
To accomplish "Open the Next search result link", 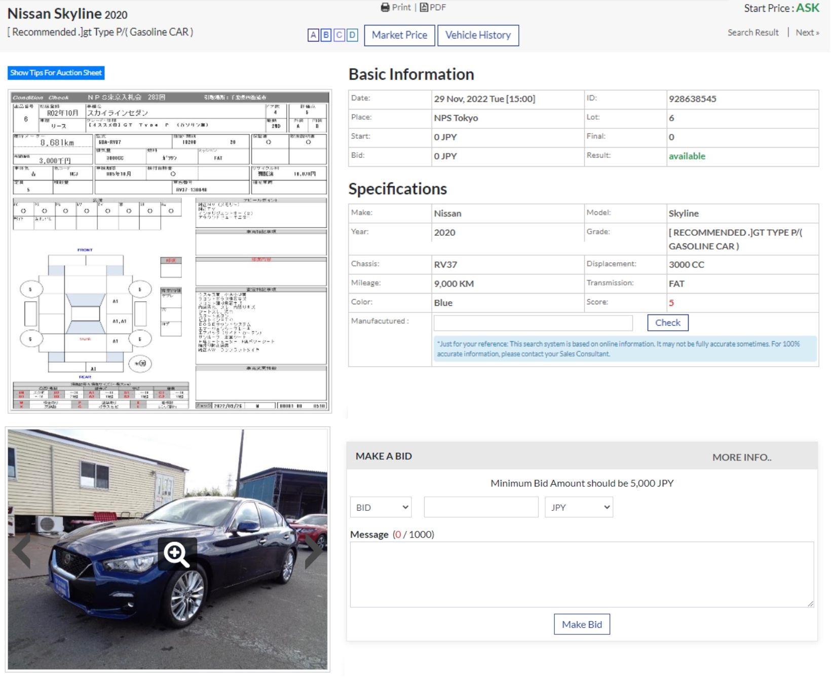I will tap(807, 32).
